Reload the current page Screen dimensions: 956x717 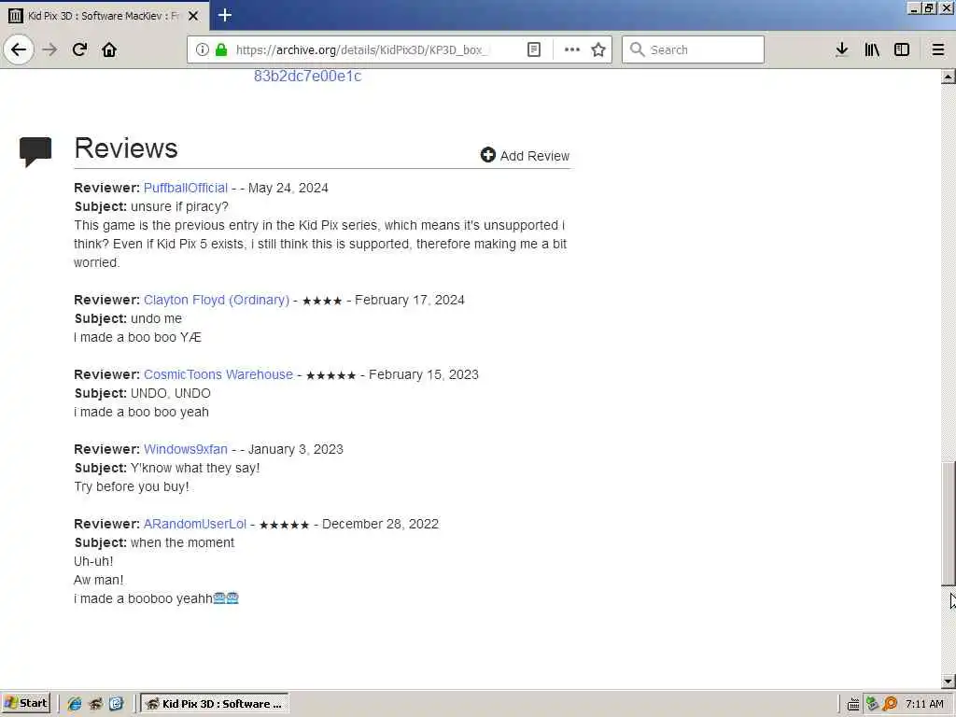pos(79,49)
